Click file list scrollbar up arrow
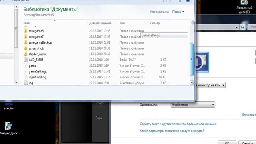The height and width of the screenshot is (144, 256). pyautogui.click(x=192, y=22)
